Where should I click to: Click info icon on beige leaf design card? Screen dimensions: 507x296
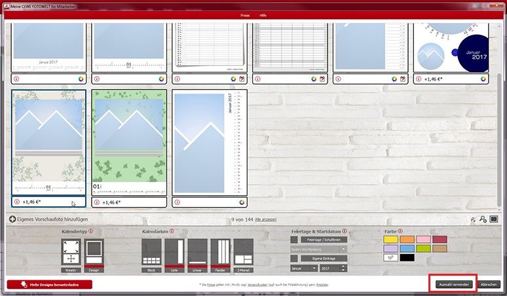(17, 202)
